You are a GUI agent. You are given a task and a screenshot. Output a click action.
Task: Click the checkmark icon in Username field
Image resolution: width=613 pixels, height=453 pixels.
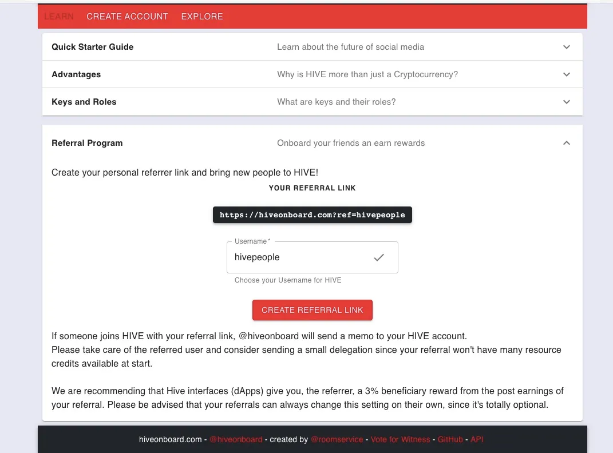[379, 257]
